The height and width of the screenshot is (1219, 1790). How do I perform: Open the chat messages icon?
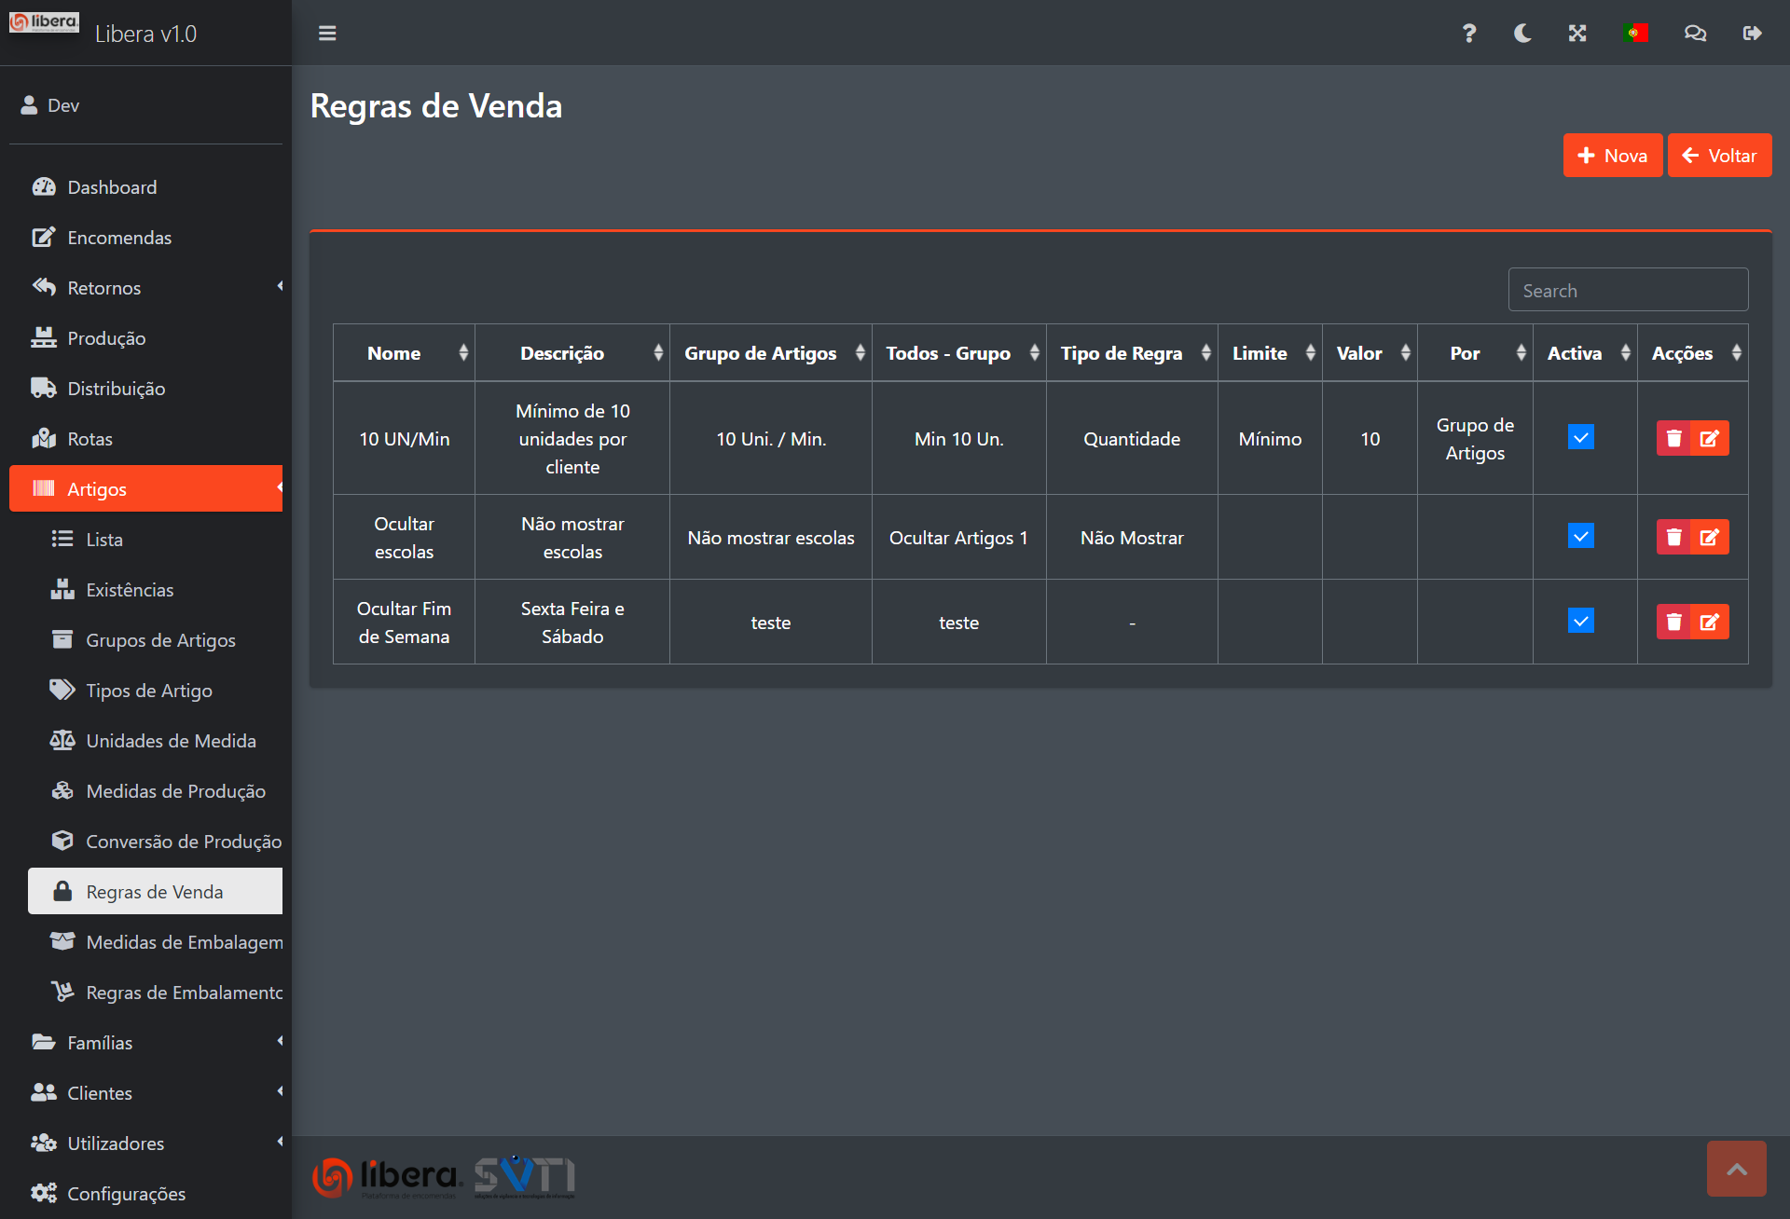1695,34
